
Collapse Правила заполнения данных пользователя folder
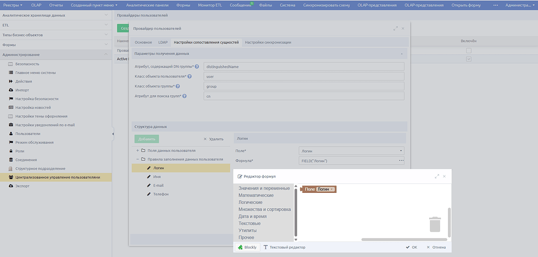138,159
